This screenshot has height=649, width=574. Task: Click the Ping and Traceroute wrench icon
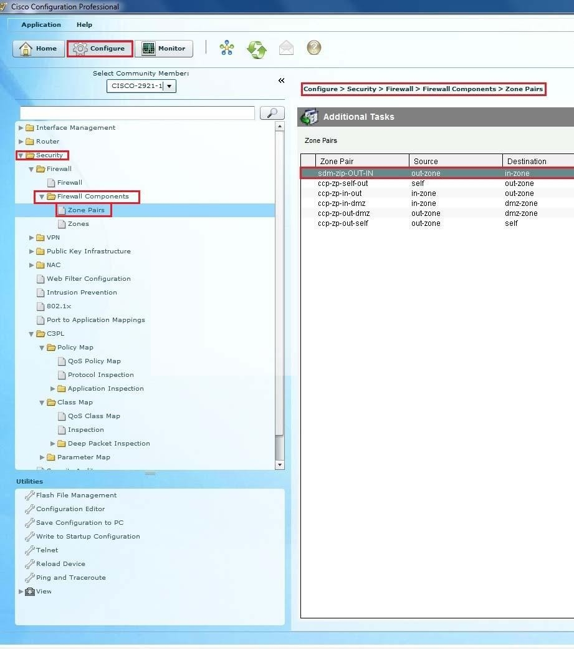(x=29, y=577)
